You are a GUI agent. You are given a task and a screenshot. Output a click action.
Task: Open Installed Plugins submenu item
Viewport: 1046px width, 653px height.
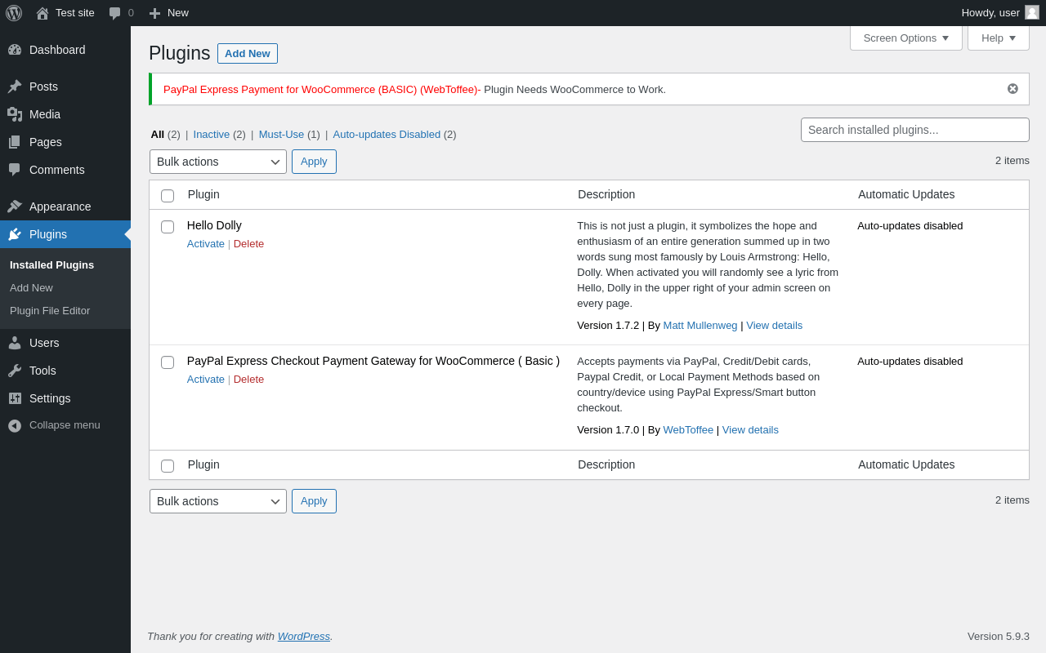point(52,265)
